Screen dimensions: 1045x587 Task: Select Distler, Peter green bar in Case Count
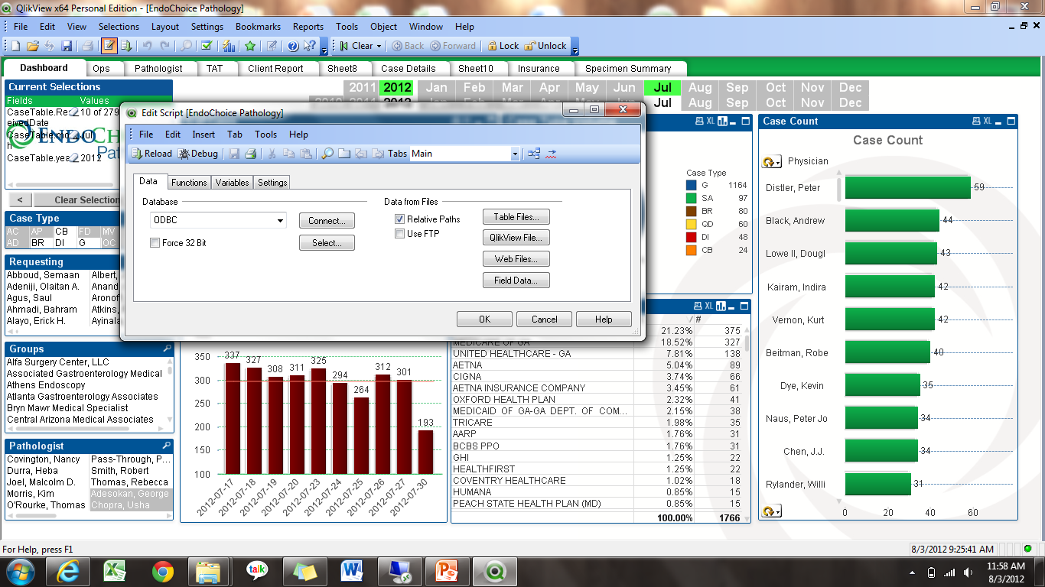(907, 187)
